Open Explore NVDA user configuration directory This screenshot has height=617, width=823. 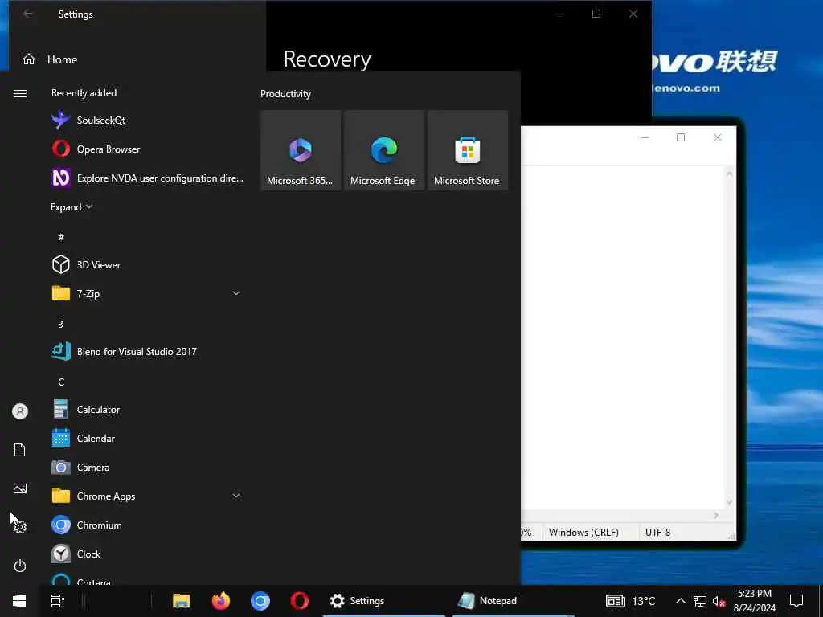tap(147, 178)
